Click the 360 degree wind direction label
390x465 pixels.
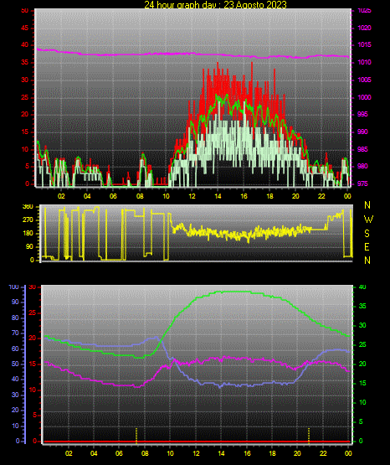(x=28, y=207)
